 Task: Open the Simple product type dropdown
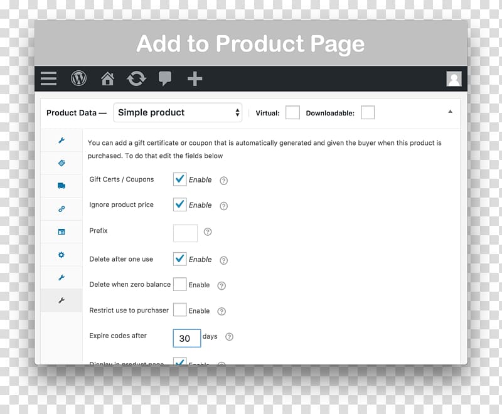[178, 113]
